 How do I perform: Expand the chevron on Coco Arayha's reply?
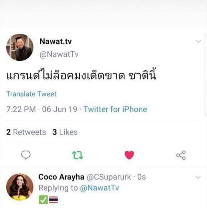coord(198,177)
